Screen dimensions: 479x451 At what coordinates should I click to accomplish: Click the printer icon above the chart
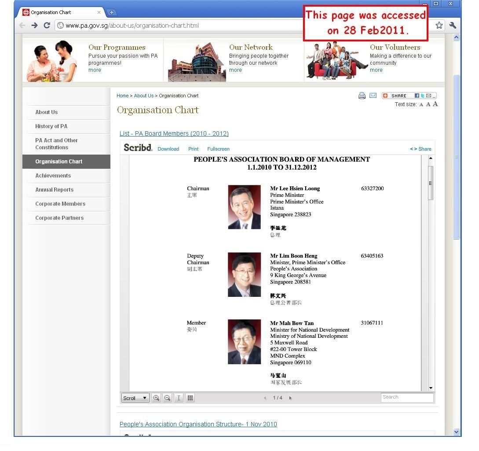[362, 96]
